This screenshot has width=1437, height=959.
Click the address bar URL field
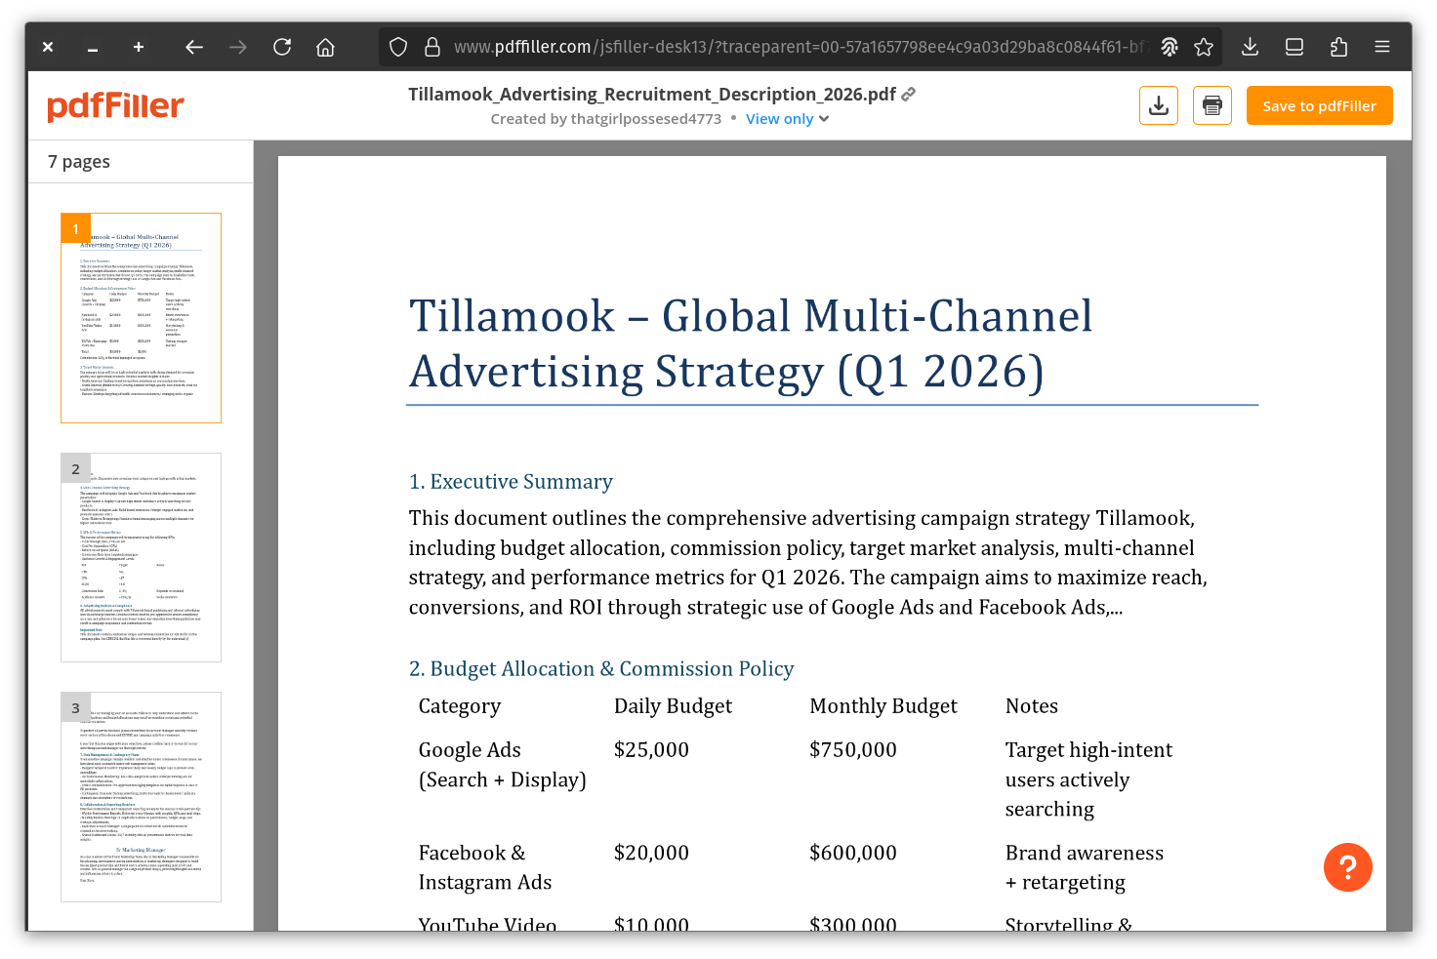tap(799, 47)
